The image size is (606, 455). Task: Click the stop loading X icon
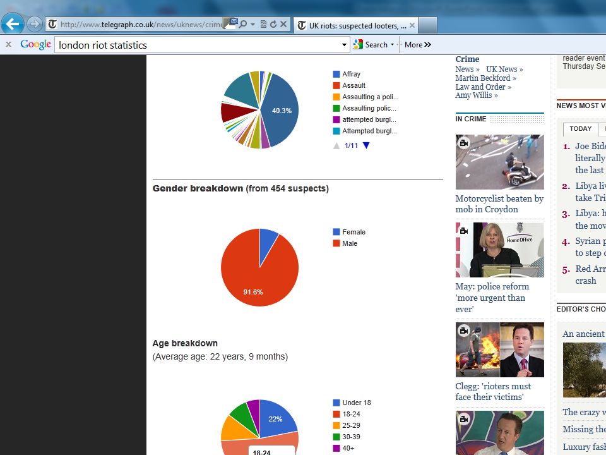283,25
